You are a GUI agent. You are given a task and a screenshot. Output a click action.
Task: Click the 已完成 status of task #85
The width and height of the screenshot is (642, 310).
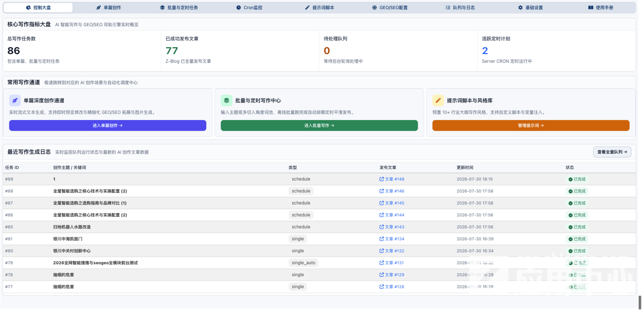tap(577, 227)
